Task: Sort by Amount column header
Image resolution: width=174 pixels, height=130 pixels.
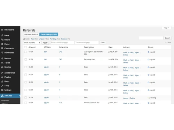Action: click(x=32, y=47)
